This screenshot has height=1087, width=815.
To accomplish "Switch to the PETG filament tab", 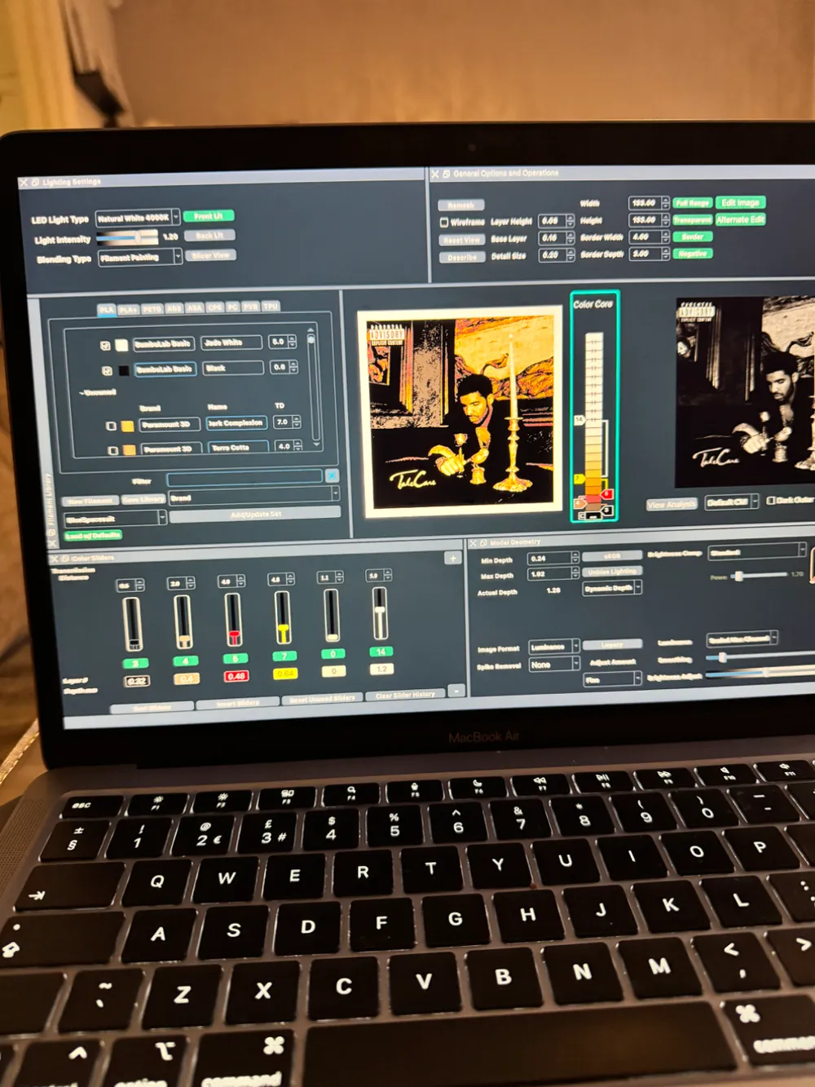I will (152, 310).
